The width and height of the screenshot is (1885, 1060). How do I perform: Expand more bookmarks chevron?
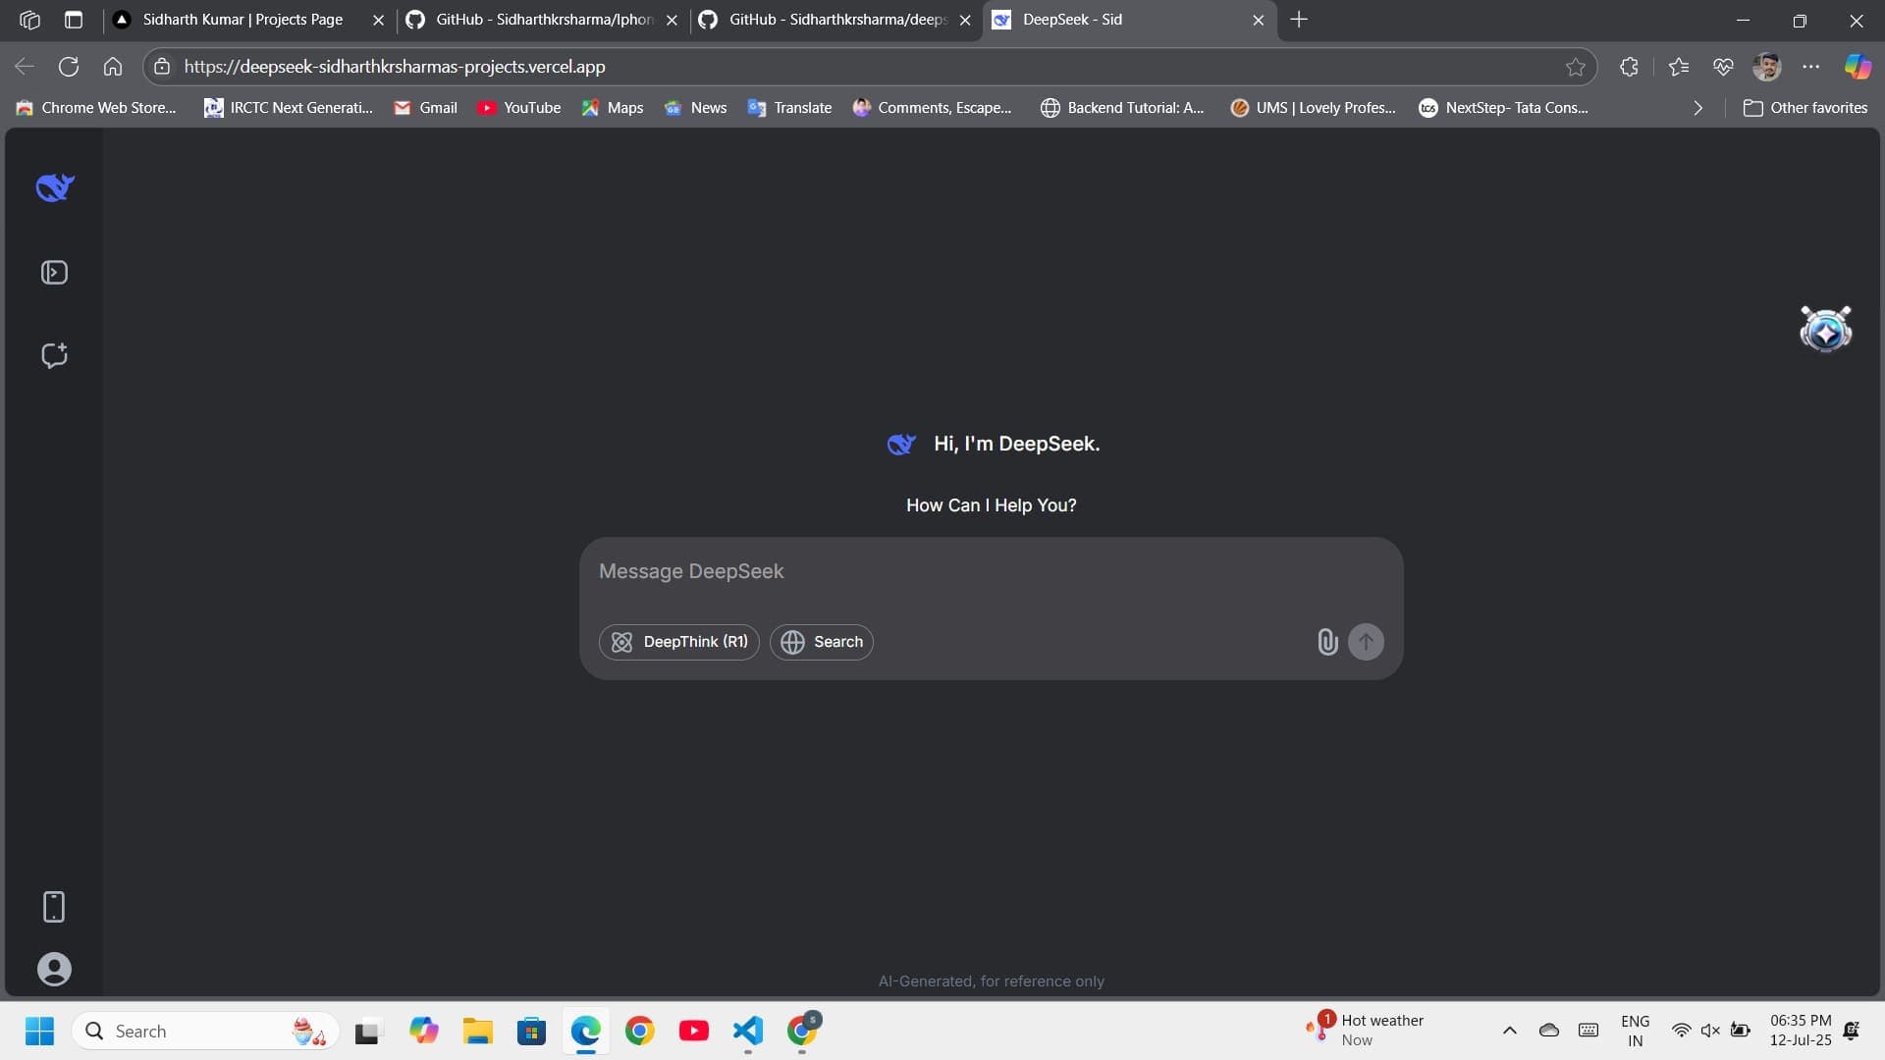(x=1697, y=108)
